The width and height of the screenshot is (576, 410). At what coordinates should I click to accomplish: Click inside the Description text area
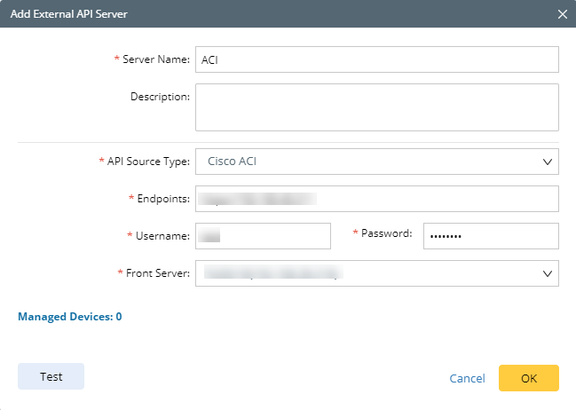click(376, 107)
